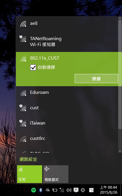This screenshot has width=122, height=196.
Task: Toggle the Wi-Fi 可用 quick action tile
Action: [29, 174]
